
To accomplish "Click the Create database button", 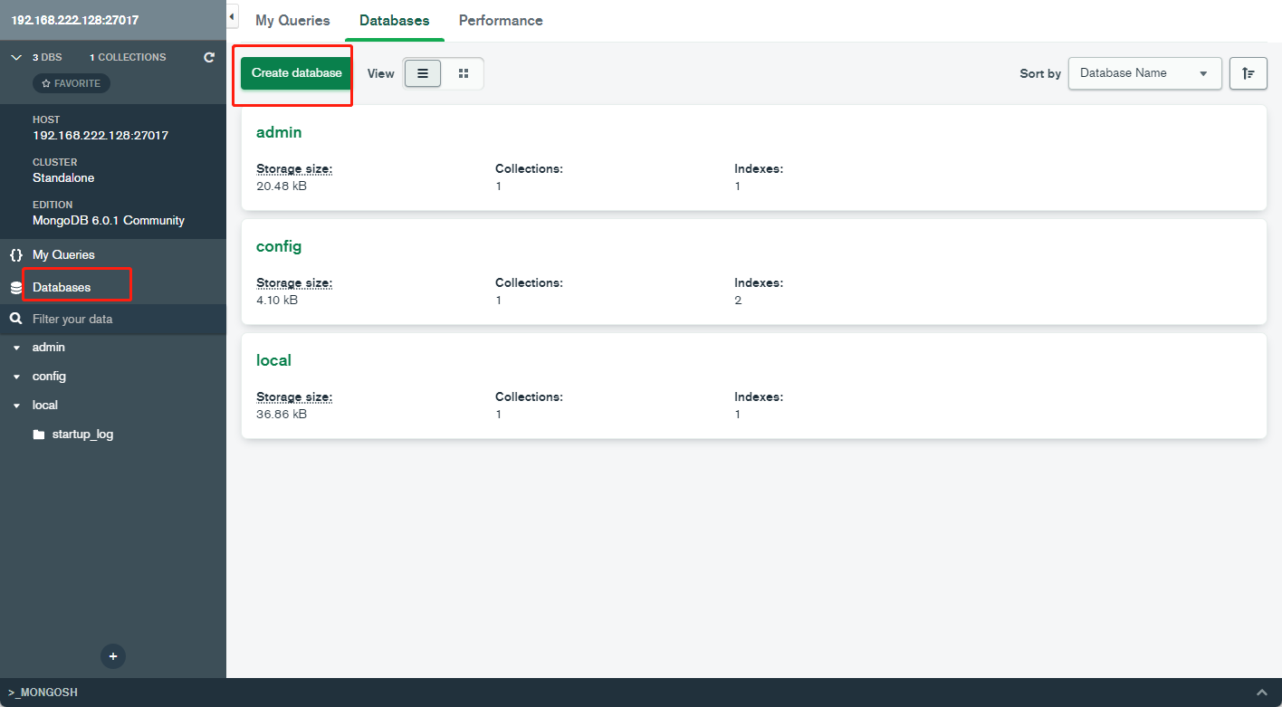I will 297,73.
